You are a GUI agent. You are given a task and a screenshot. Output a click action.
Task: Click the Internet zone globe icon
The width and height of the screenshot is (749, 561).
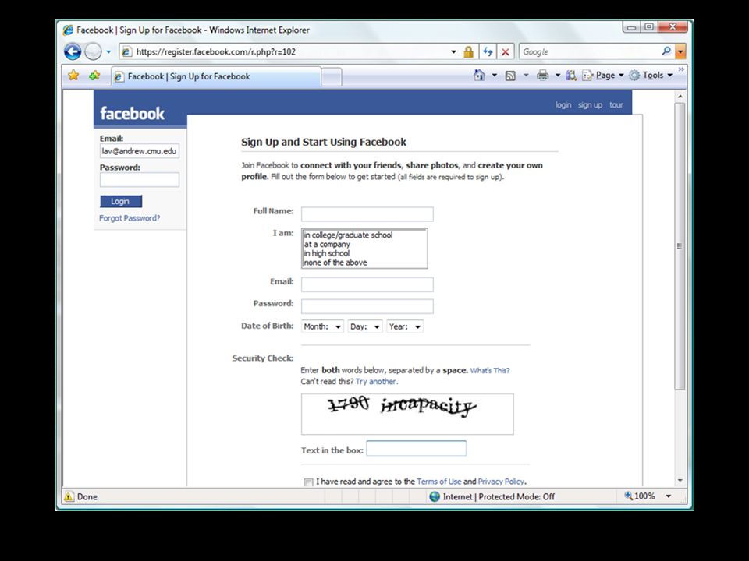pos(435,496)
